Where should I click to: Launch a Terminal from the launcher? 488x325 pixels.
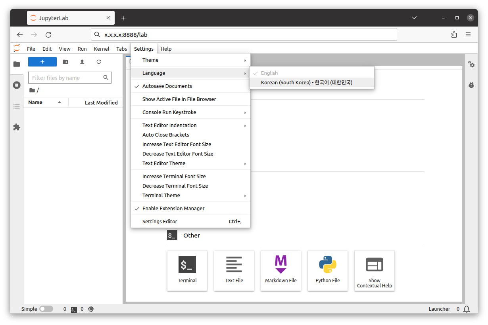coord(187,271)
